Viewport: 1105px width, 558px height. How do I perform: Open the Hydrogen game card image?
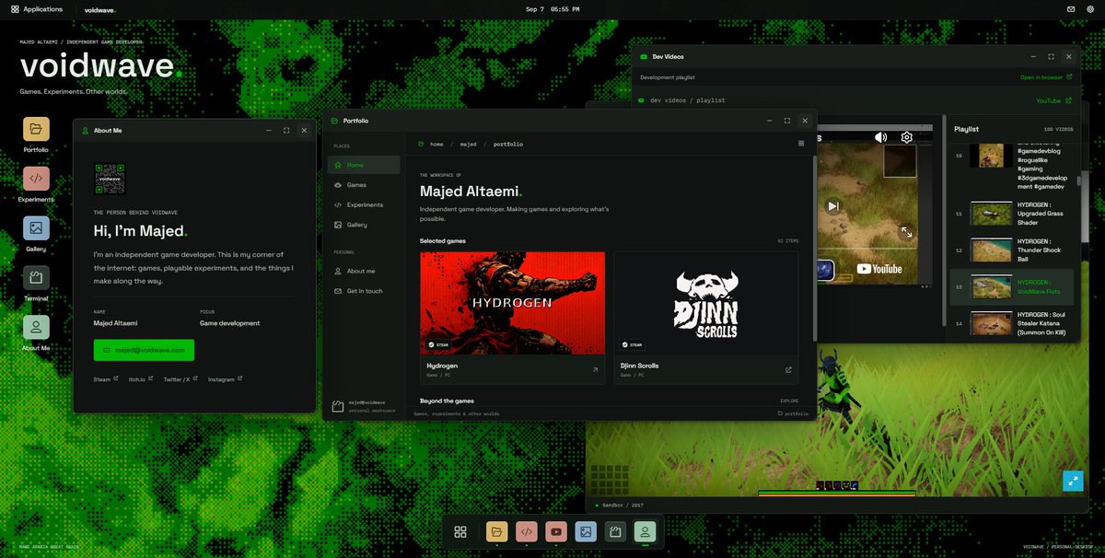(512, 303)
